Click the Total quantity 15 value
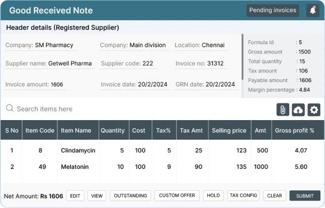Viewport: 325px width, 208px height. (302, 61)
